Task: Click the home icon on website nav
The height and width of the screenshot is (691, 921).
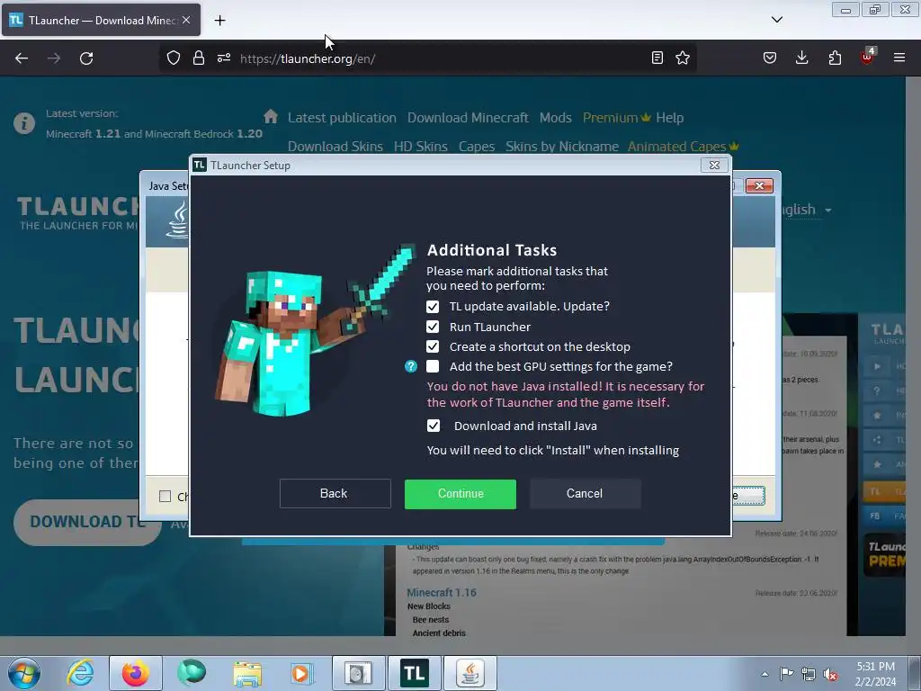Action: click(270, 116)
